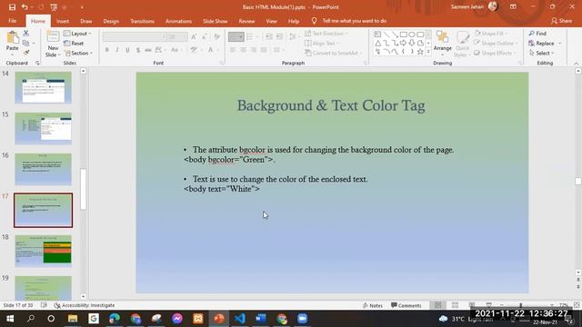582x327 pixels.
Task: Click Reset in Slides group
Action: pyautogui.click(x=74, y=44)
